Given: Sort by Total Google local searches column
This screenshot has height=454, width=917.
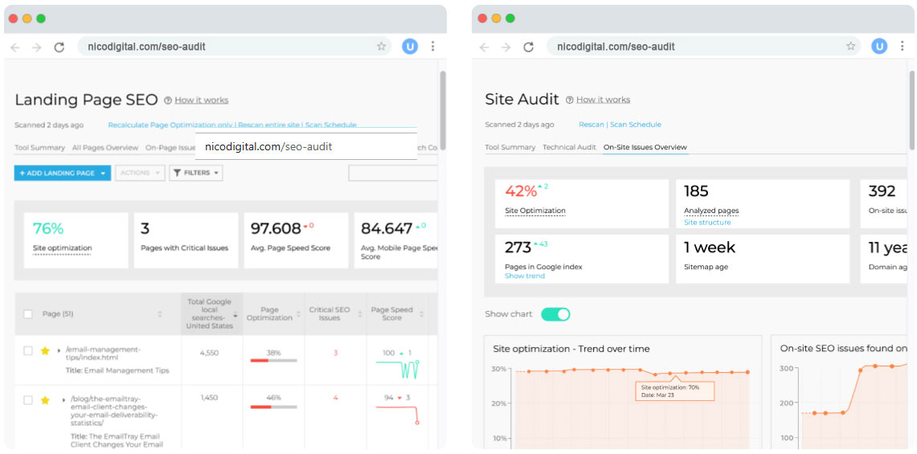Looking at the screenshot, I should point(235,315).
